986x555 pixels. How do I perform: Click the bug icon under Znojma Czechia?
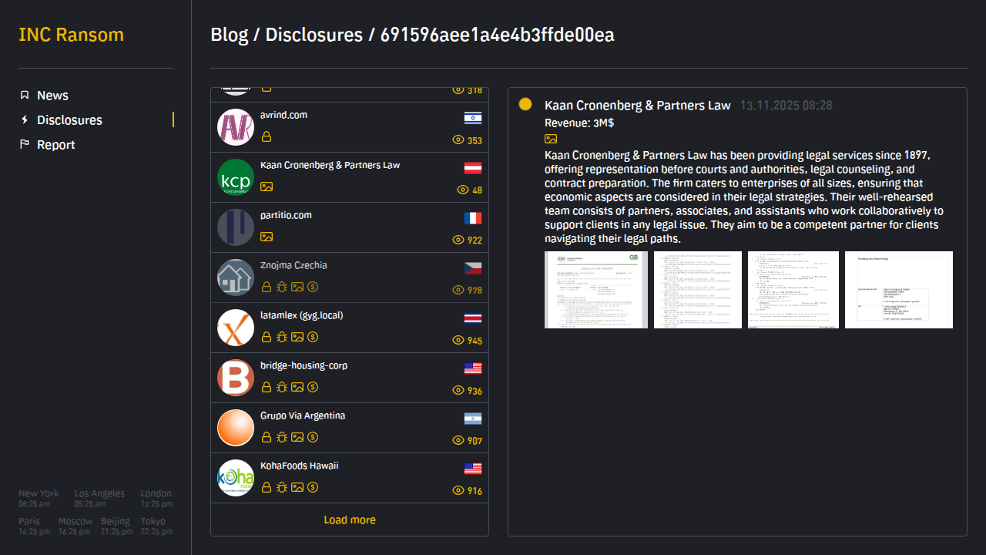click(282, 287)
